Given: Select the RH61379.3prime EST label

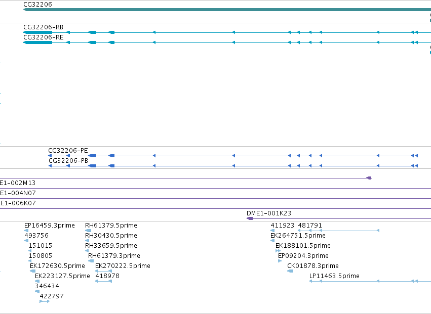Looking at the screenshot, I should pos(114,256).
